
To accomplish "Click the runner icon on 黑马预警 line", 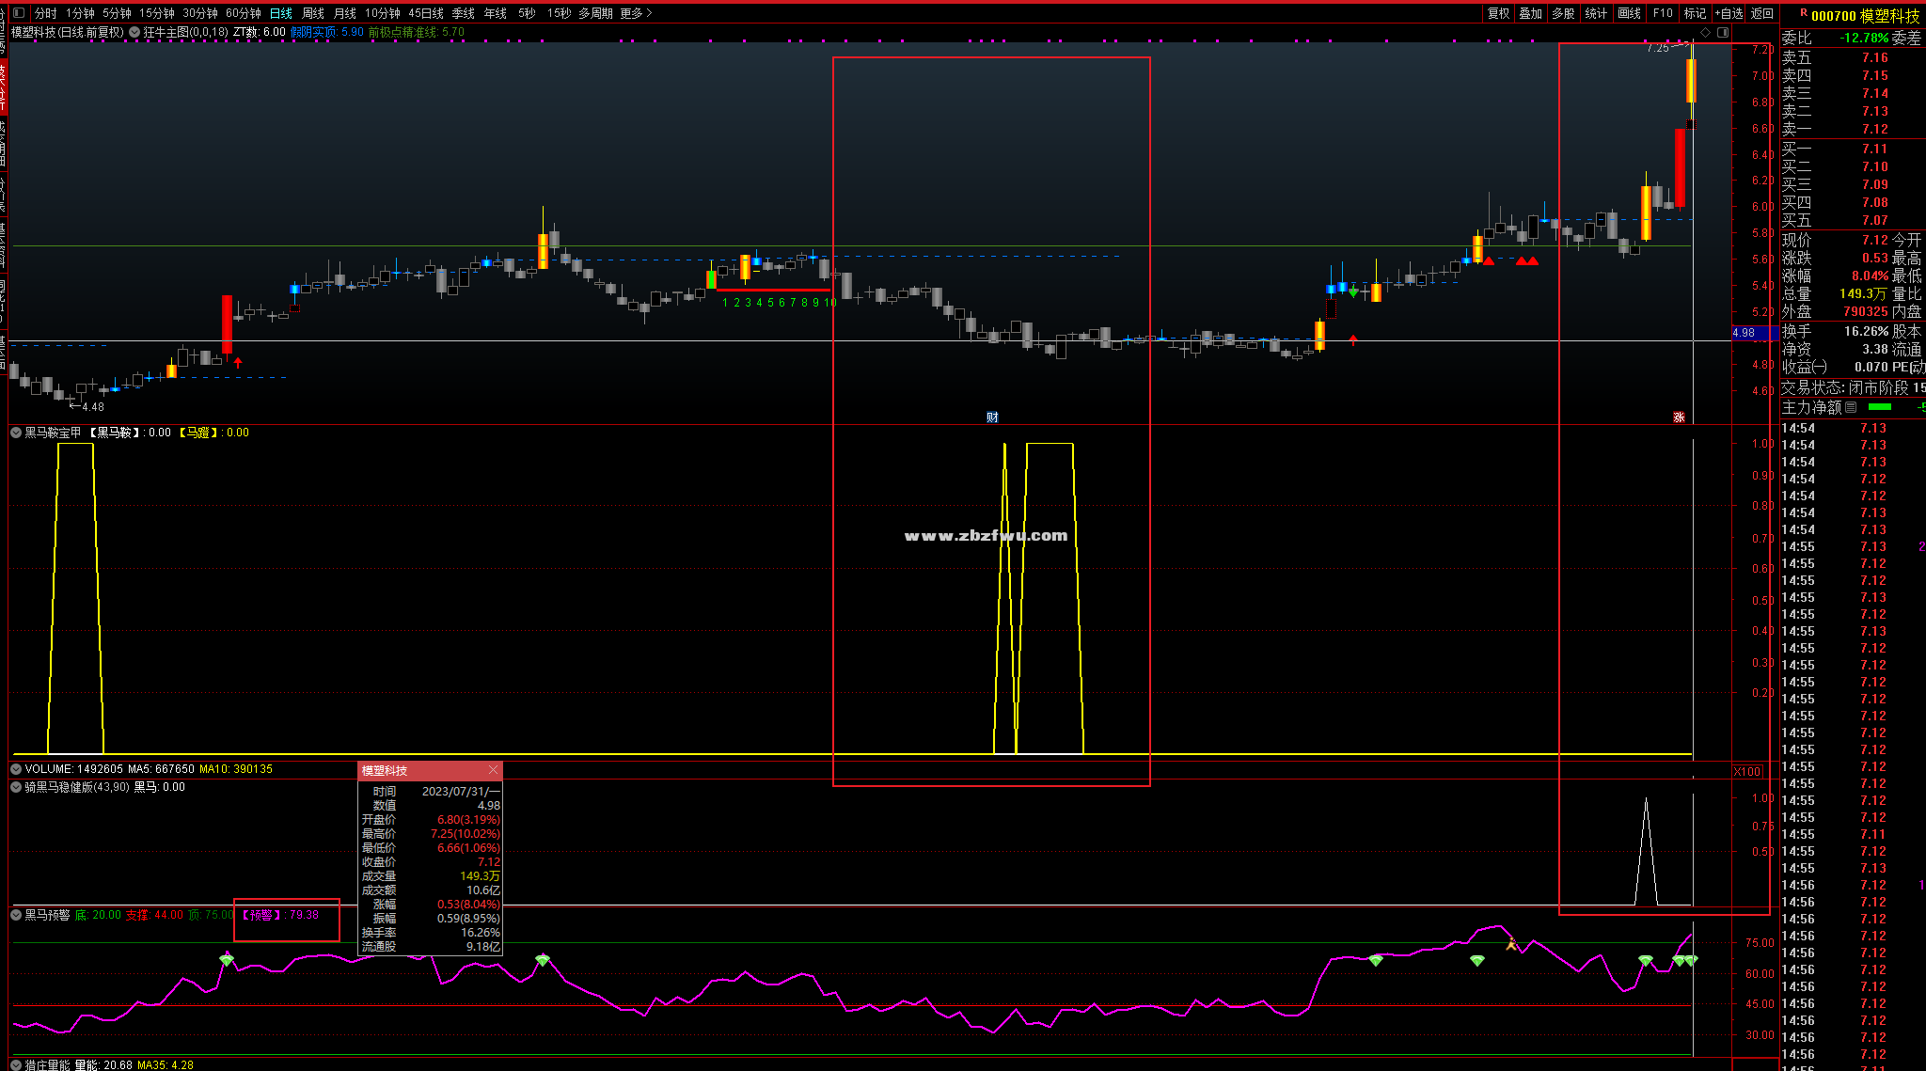I will [1511, 944].
